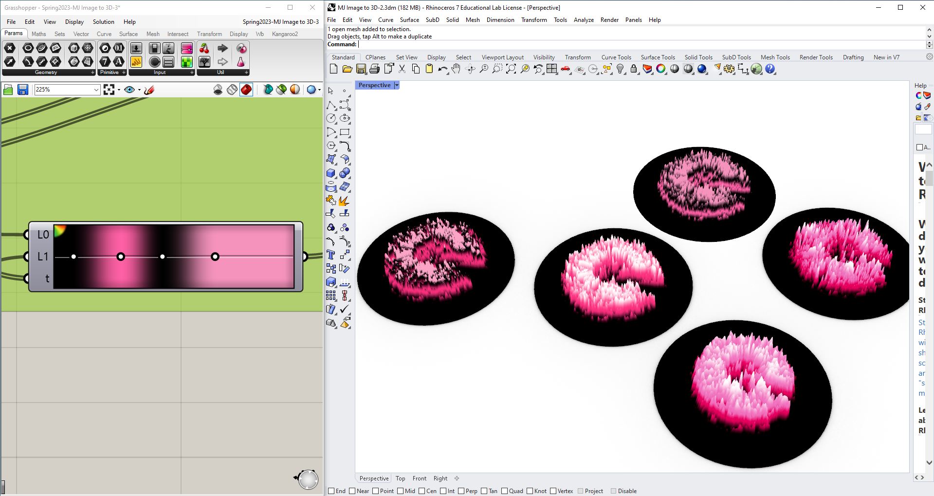This screenshot has height=496, width=934.
Task: Toggle the Near osnap checkbox
Action: [352, 491]
